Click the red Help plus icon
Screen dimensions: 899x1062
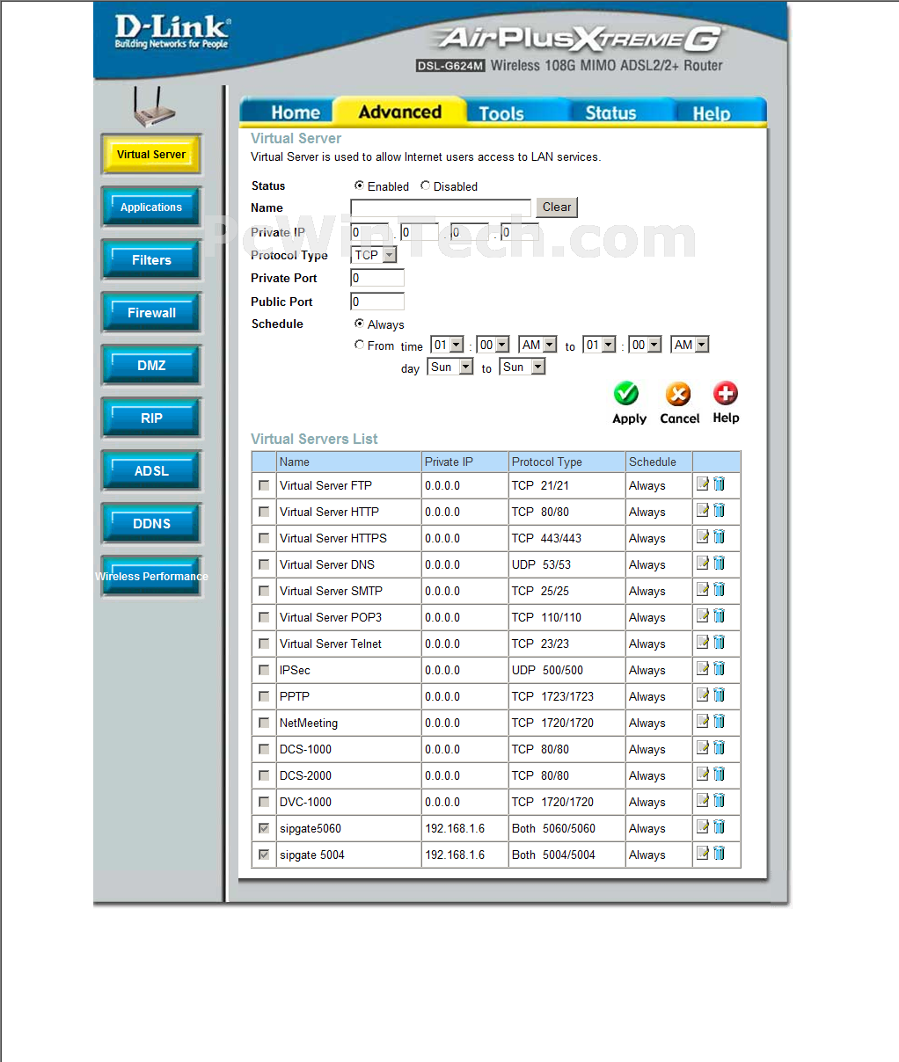pyautogui.click(x=725, y=392)
